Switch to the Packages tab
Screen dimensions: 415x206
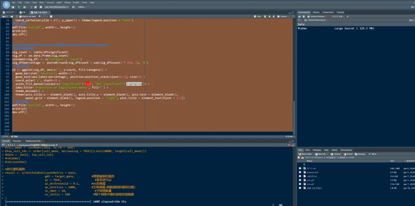tap(317, 150)
